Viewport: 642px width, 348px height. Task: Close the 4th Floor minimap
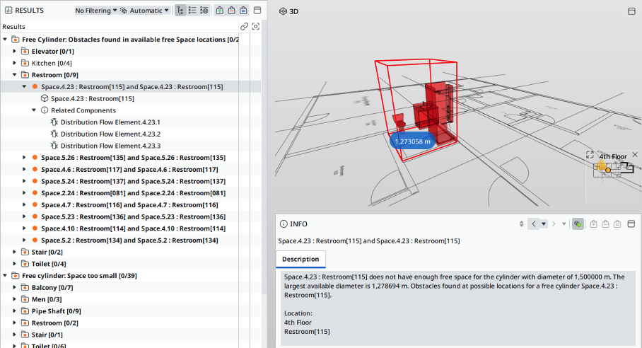[x=635, y=155]
